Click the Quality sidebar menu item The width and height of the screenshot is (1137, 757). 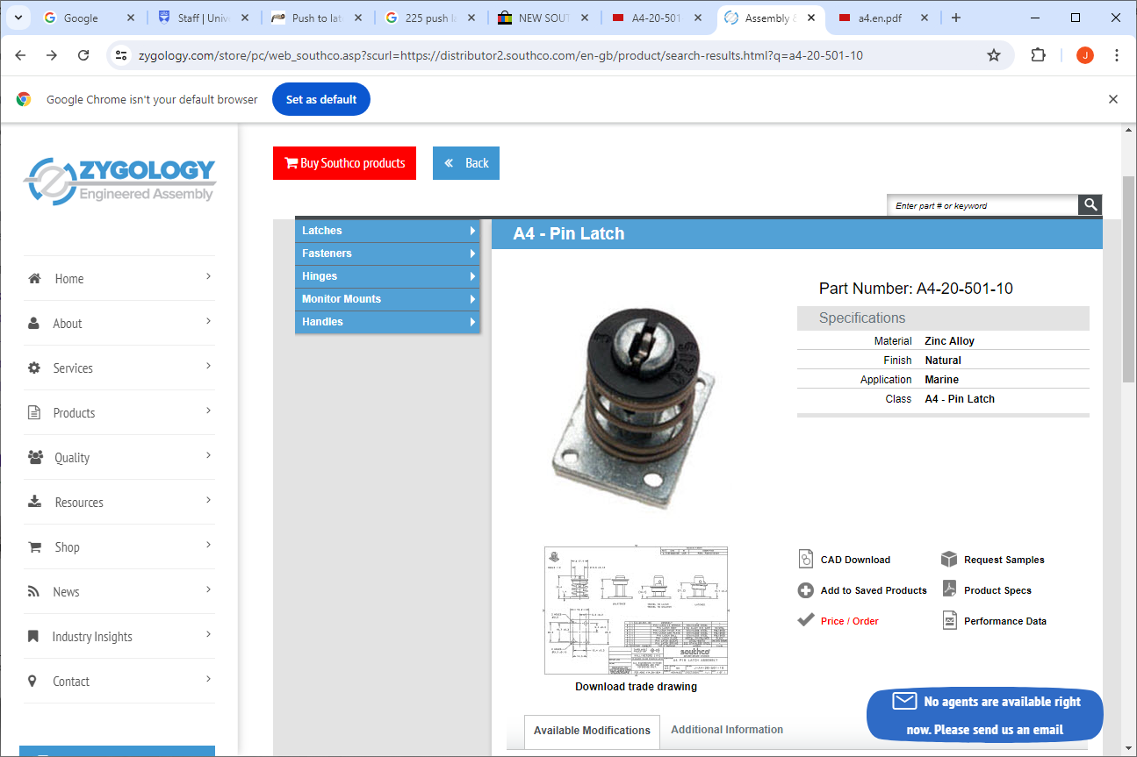pyautogui.click(x=119, y=458)
